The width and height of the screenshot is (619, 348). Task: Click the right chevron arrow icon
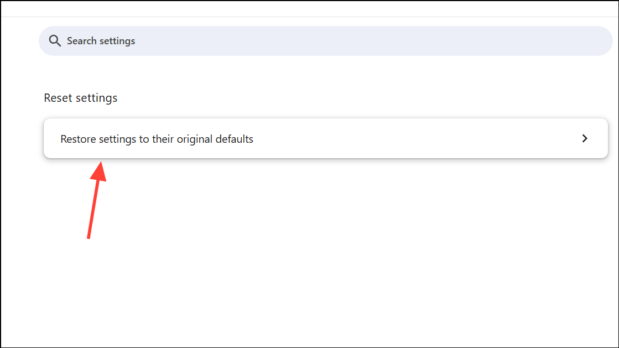(585, 139)
